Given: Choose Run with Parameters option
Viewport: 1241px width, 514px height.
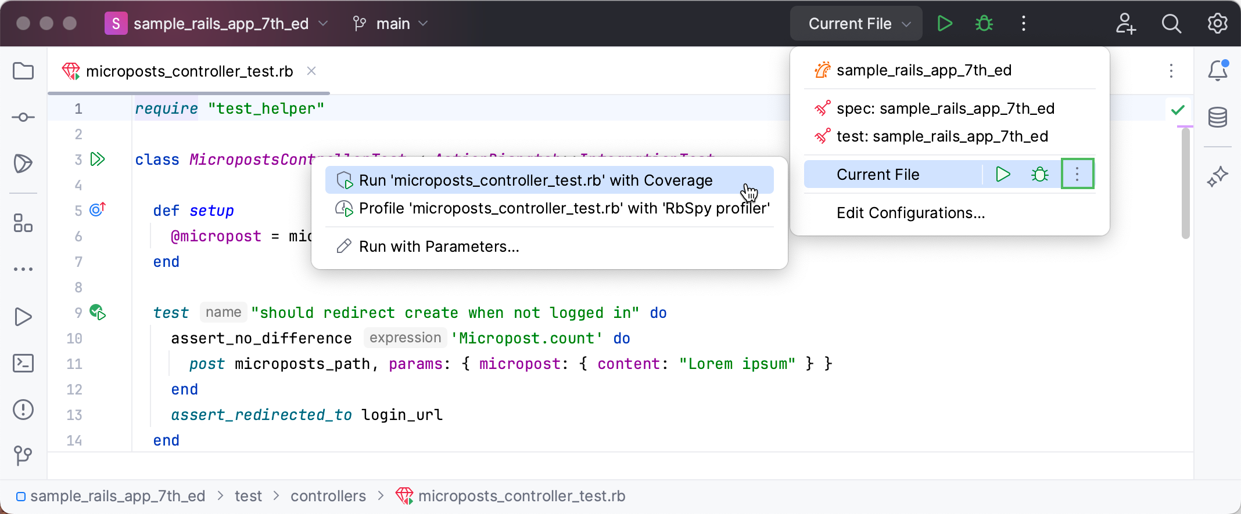Looking at the screenshot, I should click(439, 247).
